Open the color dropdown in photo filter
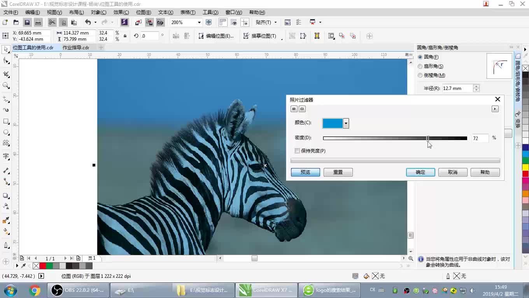 (x=346, y=123)
